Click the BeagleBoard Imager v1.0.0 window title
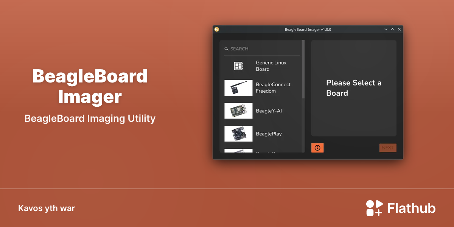 coord(308,30)
